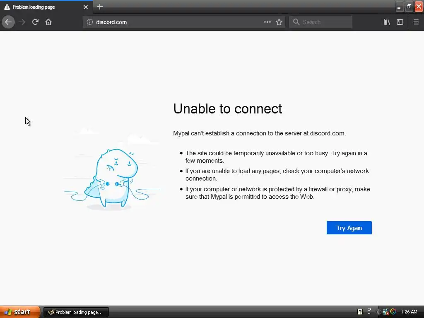
Task: Toggle the sidebar view
Action: pyautogui.click(x=400, y=22)
